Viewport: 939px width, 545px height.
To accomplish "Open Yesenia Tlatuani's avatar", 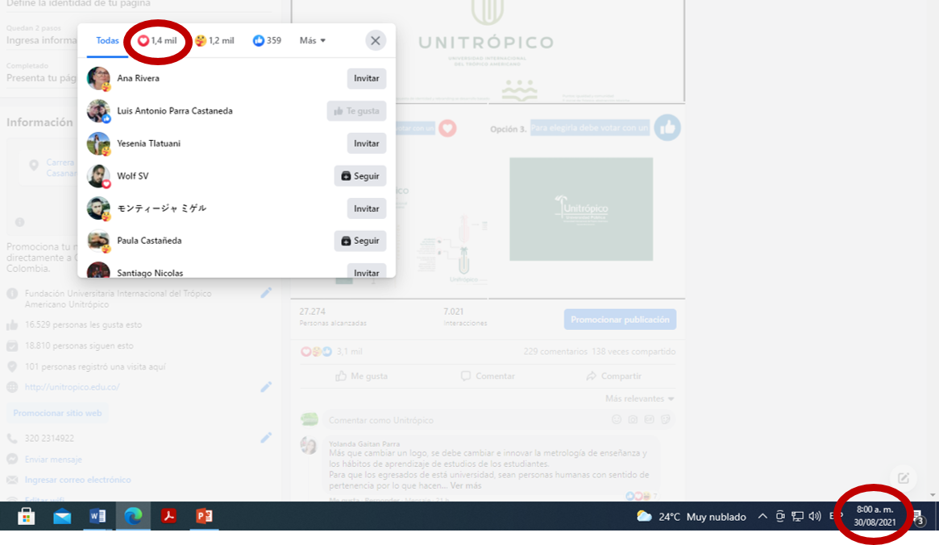I will (98, 143).
